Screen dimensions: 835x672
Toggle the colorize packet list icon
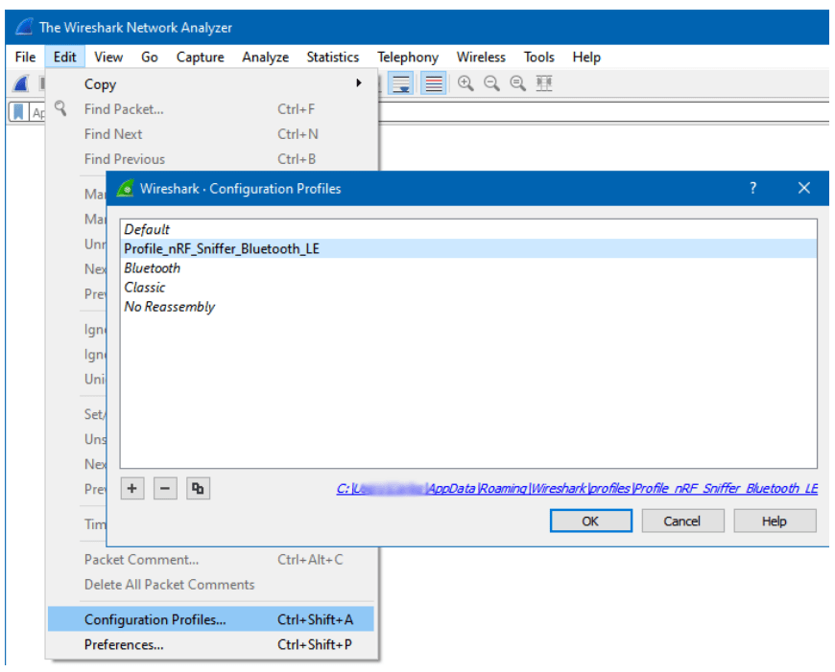434,83
